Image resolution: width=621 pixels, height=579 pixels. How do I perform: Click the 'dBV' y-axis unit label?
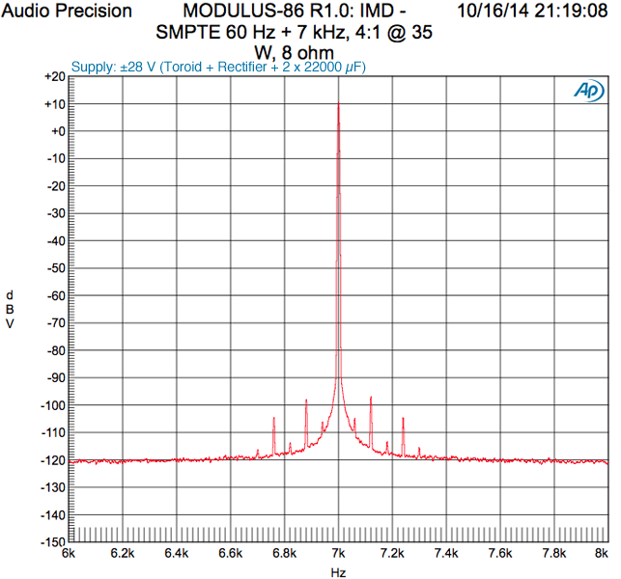(10, 310)
